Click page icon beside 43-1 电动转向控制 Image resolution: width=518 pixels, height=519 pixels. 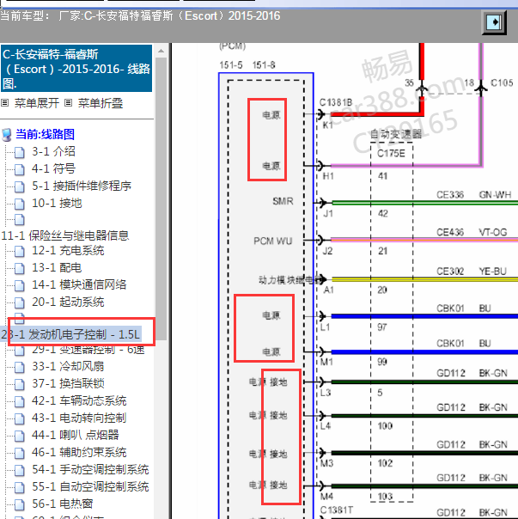click(x=20, y=419)
